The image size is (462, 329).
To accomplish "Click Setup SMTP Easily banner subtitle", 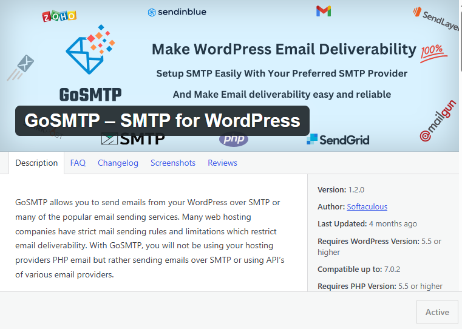I will point(282,73).
